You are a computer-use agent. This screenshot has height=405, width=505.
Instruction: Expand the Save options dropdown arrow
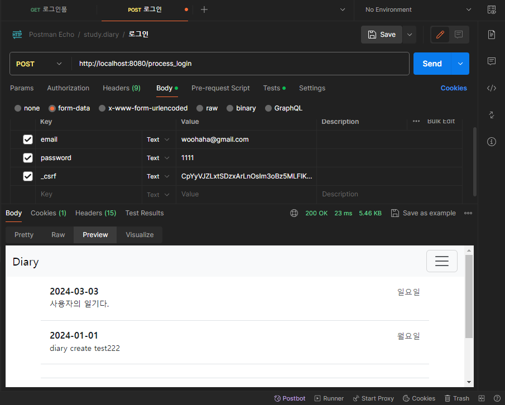point(410,35)
